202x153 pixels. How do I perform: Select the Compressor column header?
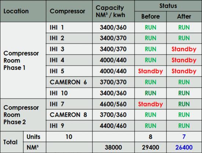(69, 11)
